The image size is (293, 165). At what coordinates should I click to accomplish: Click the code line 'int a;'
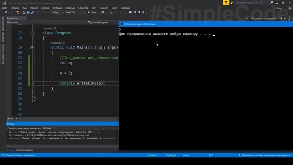pos(66,63)
